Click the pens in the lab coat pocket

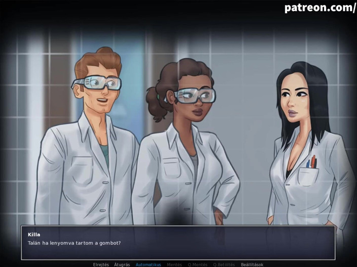(312, 162)
